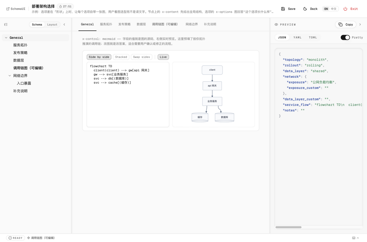Click the keyboard icon in status bar
The width and height of the screenshot is (367, 242).
[x=354, y=238]
